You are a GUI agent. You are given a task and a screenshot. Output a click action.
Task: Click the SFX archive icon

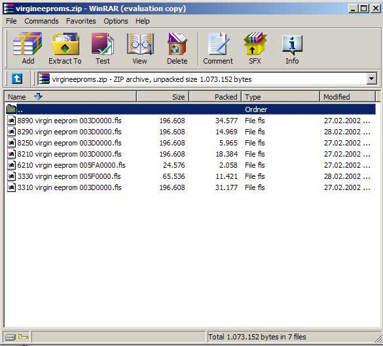tap(255, 48)
